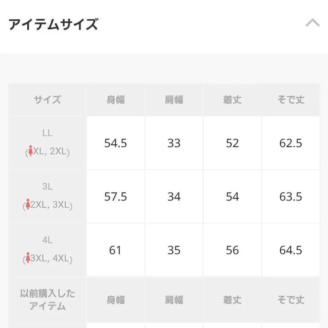Image resolution: width=328 pixels, height=328 pixels.
Task: Click the 64.5 sleeve length value for 4L
Action: coord(291,250)
